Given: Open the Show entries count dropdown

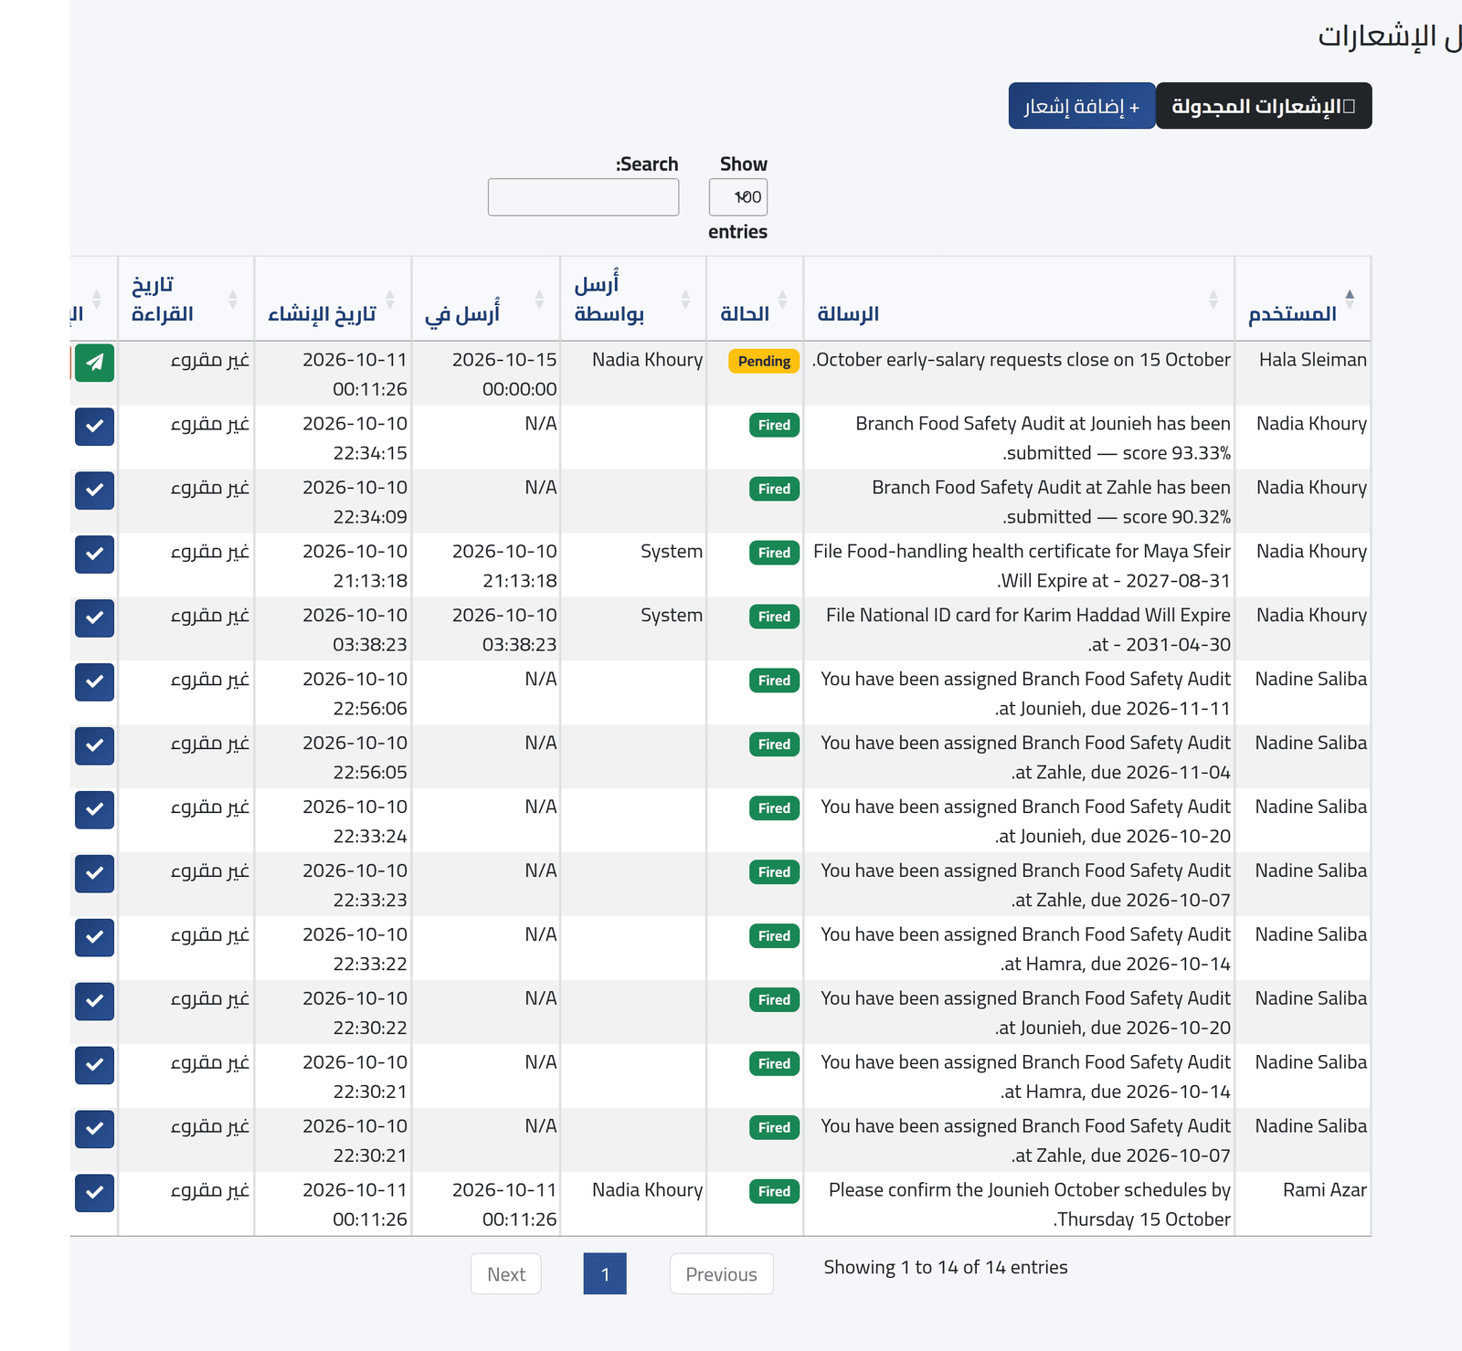Looking at the screenshot, I should tap(738, 197).
